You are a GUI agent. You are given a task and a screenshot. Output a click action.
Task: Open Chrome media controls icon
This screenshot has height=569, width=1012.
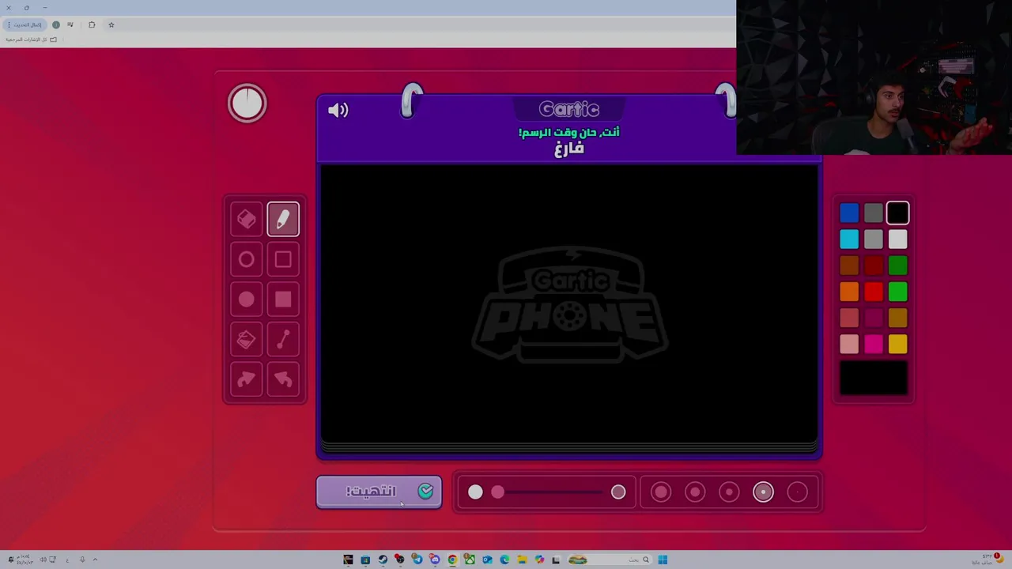pyautogui.click(x=70, y=24)
